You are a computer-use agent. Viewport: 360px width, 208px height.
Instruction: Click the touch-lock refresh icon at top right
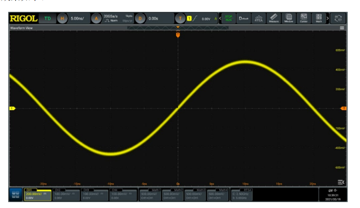pyautogui.click(x=339, y=19)
